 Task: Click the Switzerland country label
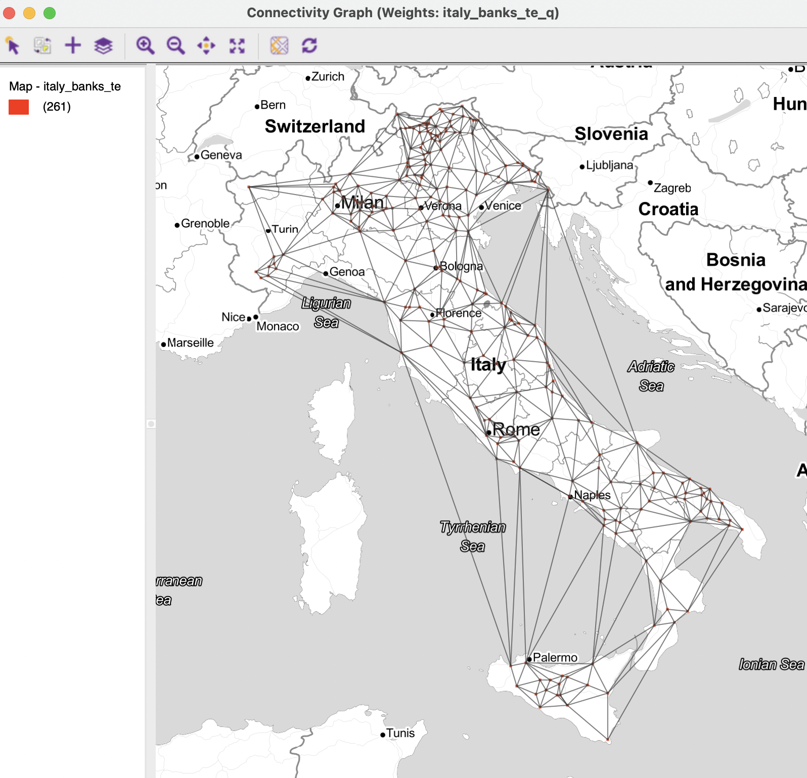coord(315,126)
